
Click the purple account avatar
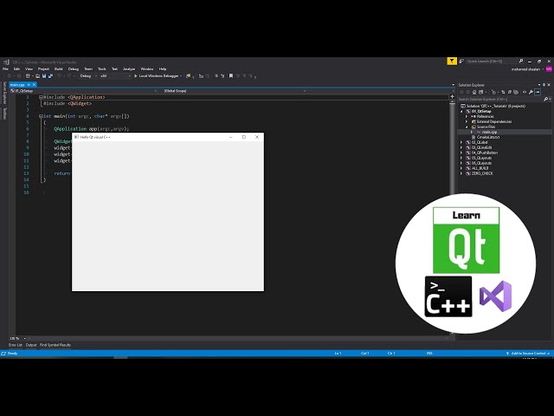click(x=549, y=69)
